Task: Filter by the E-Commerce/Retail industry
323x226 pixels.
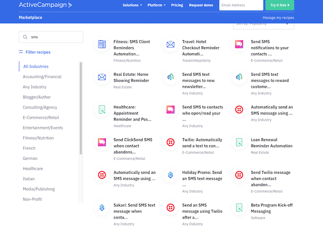Action: 41,117
